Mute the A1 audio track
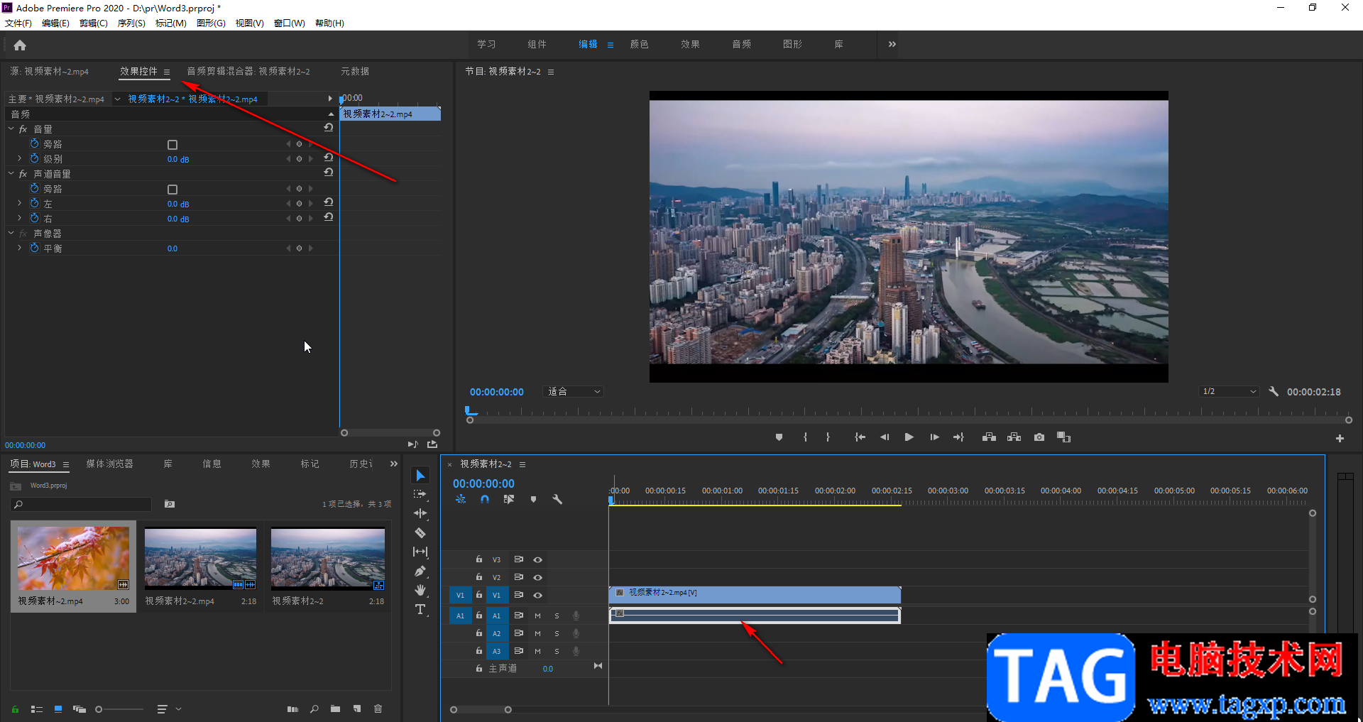Viewport: 1363px width, 722px height. pyautogui.click(x=537, y=616)
